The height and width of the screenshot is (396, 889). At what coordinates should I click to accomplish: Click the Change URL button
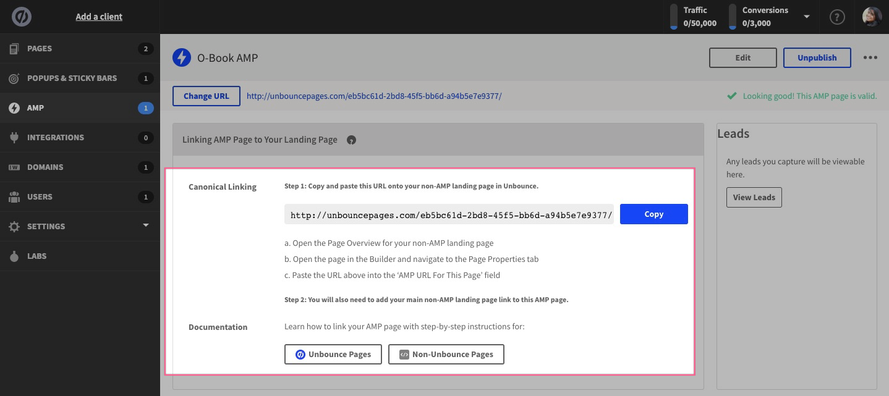[x=206, y=96]
